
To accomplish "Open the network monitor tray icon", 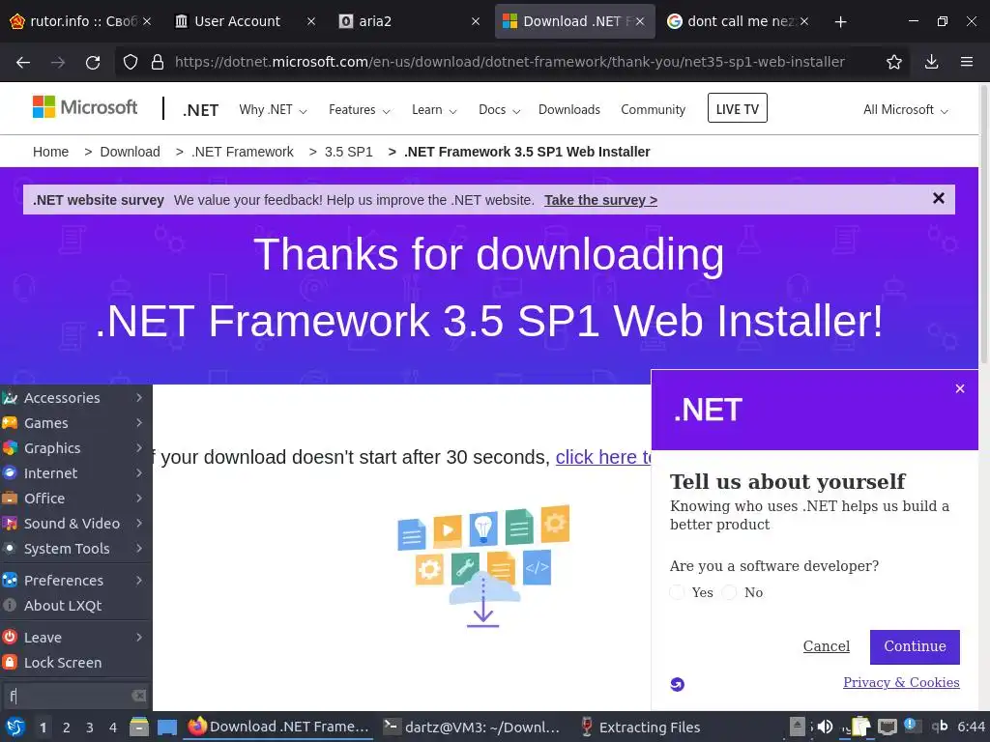I will pyautogui.click(x=888, y=727).
